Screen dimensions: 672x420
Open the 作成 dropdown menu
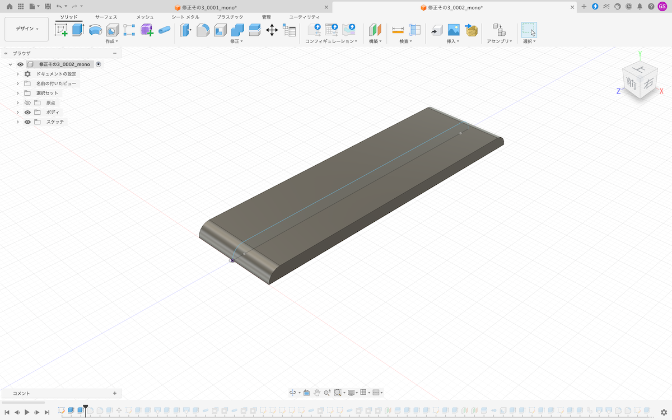point(111,41)
